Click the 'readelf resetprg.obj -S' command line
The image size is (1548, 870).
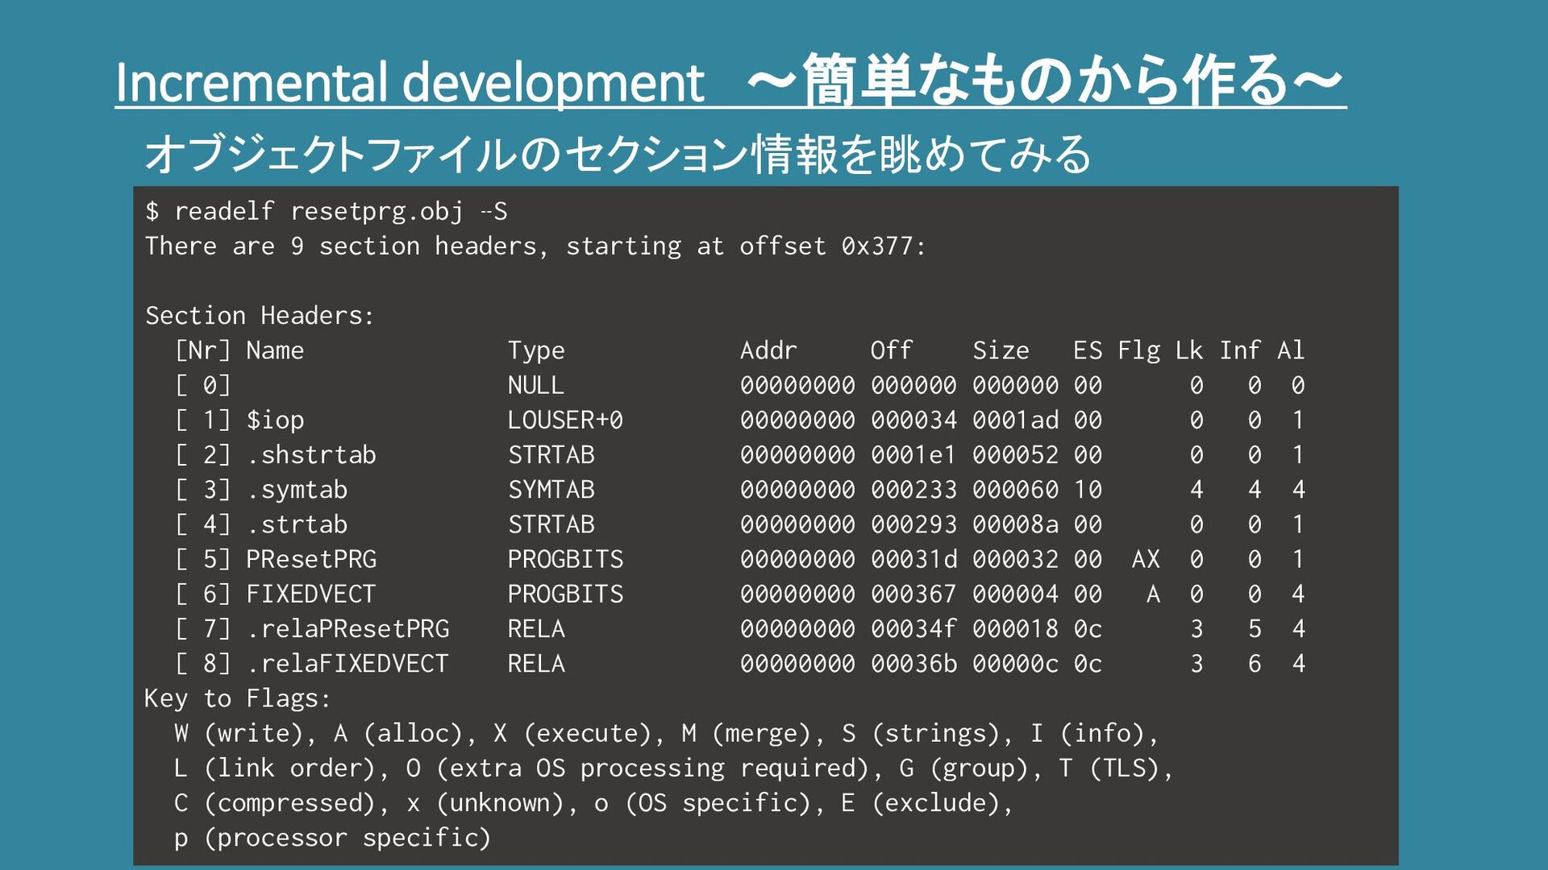[326, 211]
